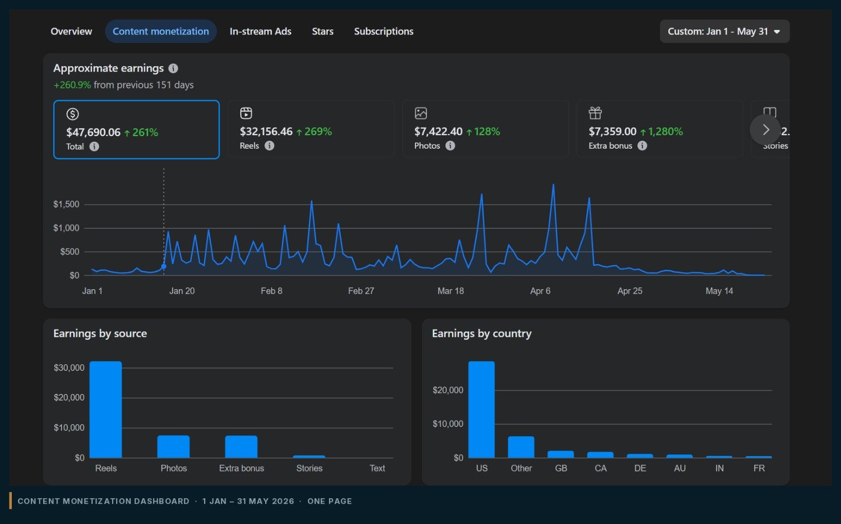Select the Content monetization tab

161,31
